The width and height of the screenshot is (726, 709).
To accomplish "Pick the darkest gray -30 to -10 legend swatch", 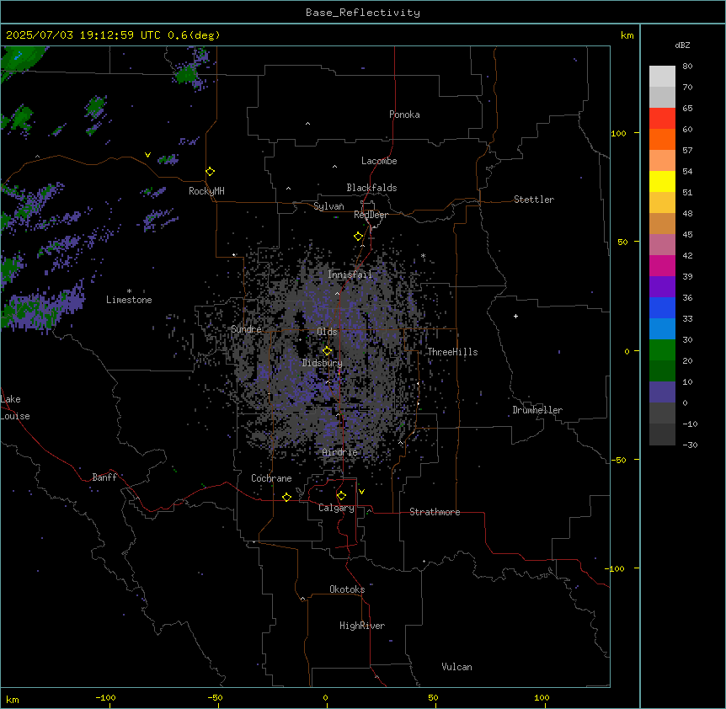I will tap(662, 434).
